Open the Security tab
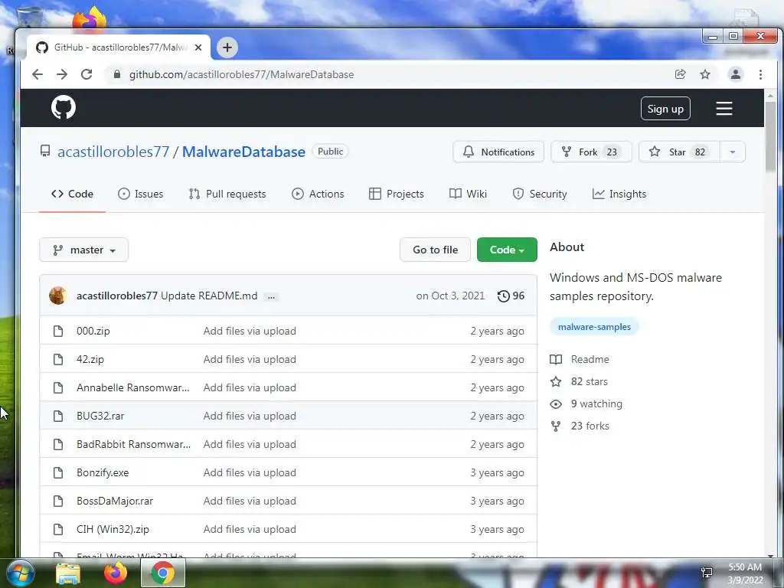This screenshot has height=588, width=784. (540, 194)
